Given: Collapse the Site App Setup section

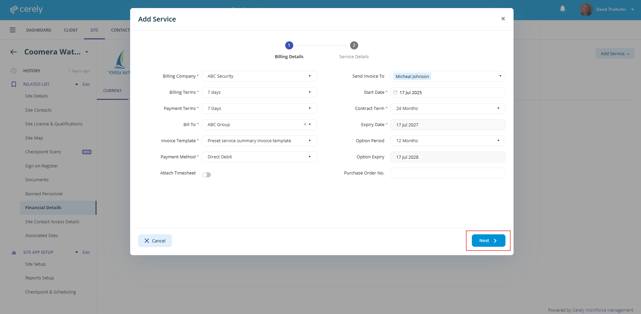Looking at the screenshot, I should click(x=77, y=252).
